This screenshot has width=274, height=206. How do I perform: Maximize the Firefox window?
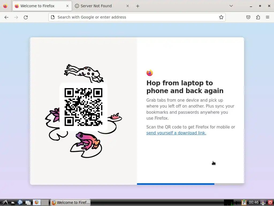pos(260,6)
